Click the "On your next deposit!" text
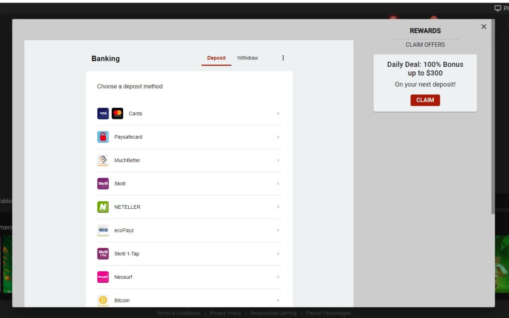 pyautogui.click(x=425, y=84)
